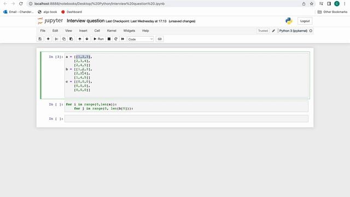Restart the kernel icon
350x197 pixels.
(115, 39)
